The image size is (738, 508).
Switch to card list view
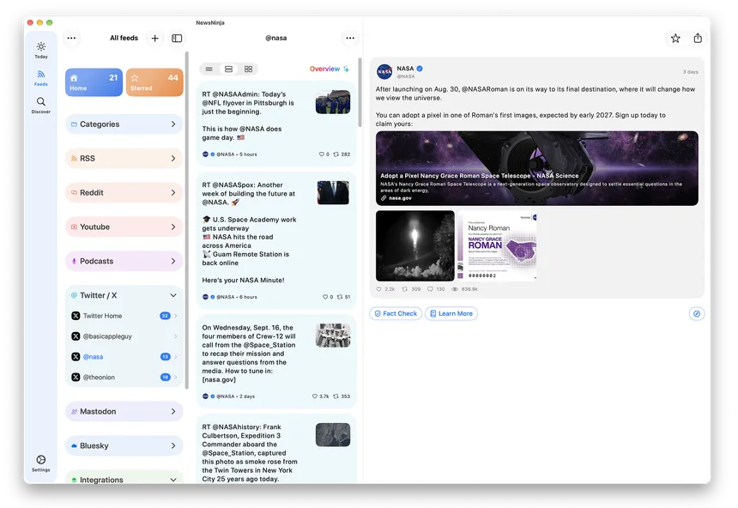(x=229, y=70)
